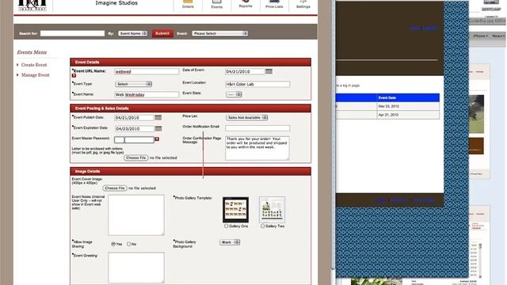Open the Photo Gallery Background 'Black' dropdown
507x285 pixels.
pos(230,242)
